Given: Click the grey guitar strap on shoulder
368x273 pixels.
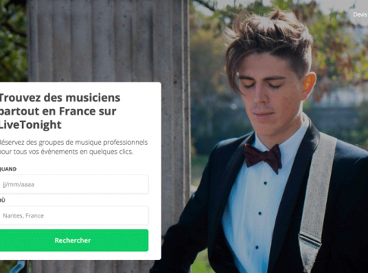Looking at the screenshot, I should (319, 192).
